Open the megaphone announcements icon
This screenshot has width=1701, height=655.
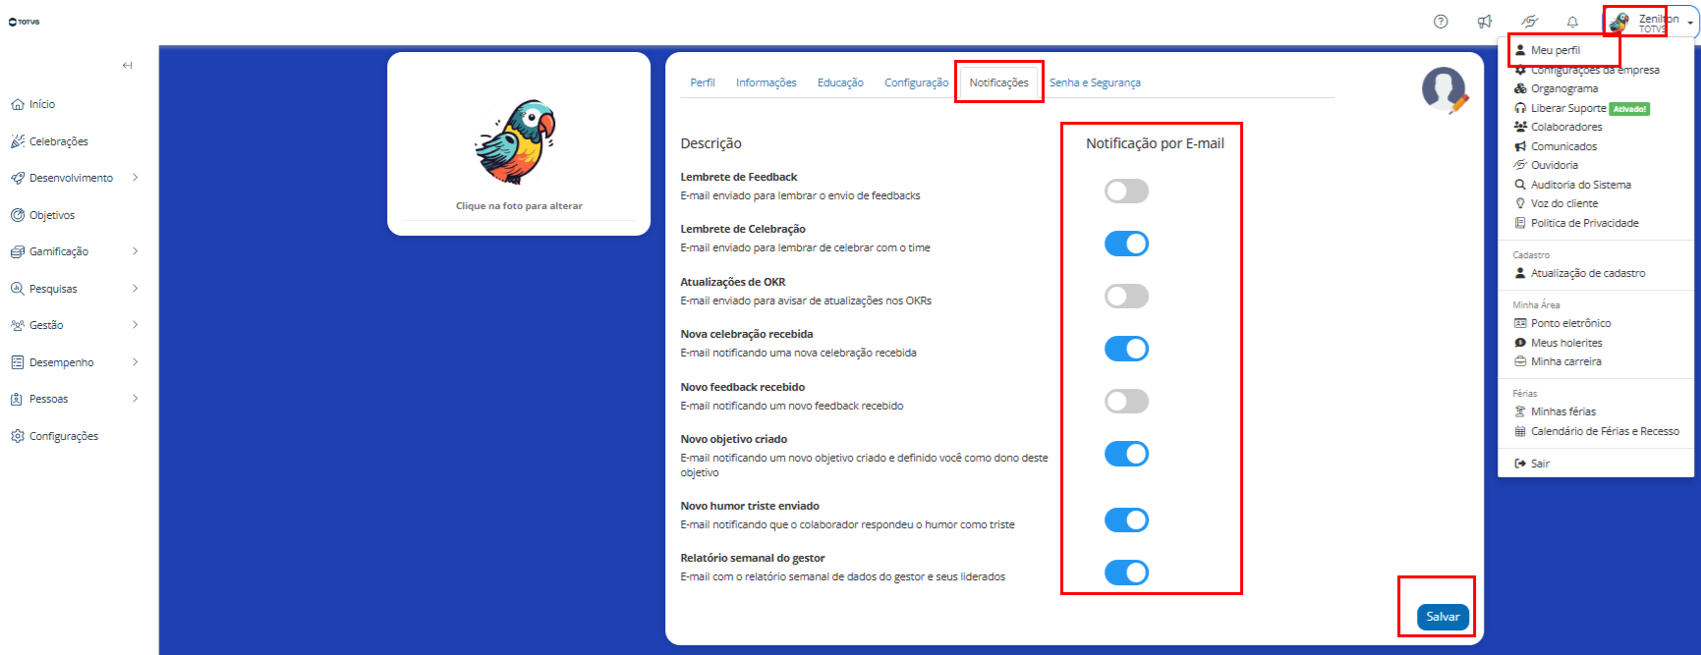(x=1485, y=22)
